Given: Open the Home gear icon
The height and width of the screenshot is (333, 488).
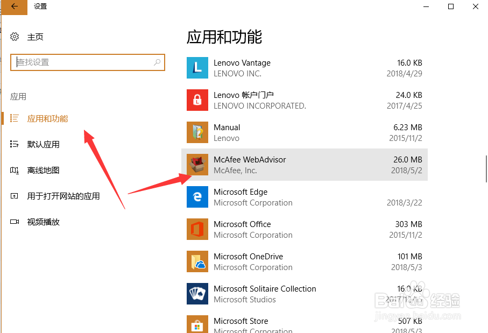Looking at the screenshot, I should [15, 37].
